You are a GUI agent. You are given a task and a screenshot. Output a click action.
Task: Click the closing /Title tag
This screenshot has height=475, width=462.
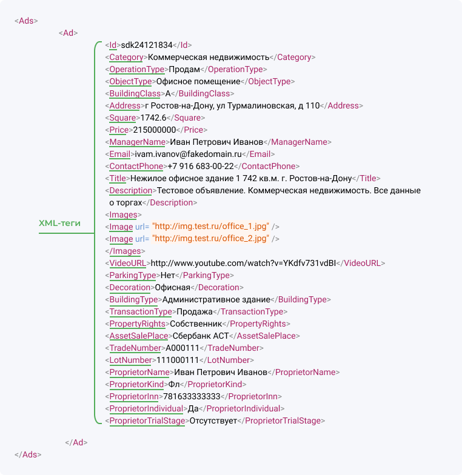coord(366,178)
